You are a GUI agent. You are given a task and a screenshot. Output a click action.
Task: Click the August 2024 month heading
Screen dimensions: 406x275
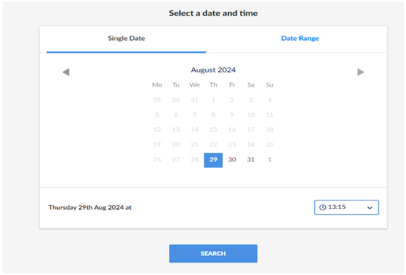pos(213,70)
